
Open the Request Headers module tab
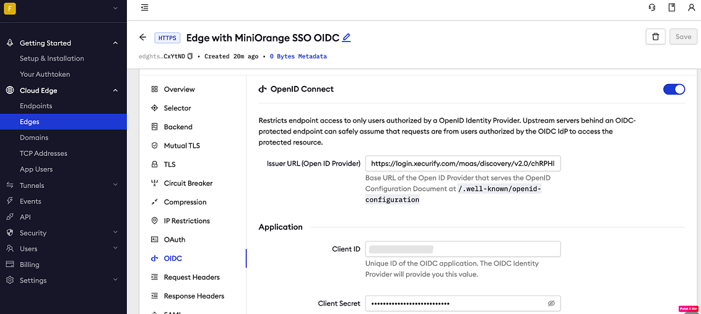tap(193, 277)
